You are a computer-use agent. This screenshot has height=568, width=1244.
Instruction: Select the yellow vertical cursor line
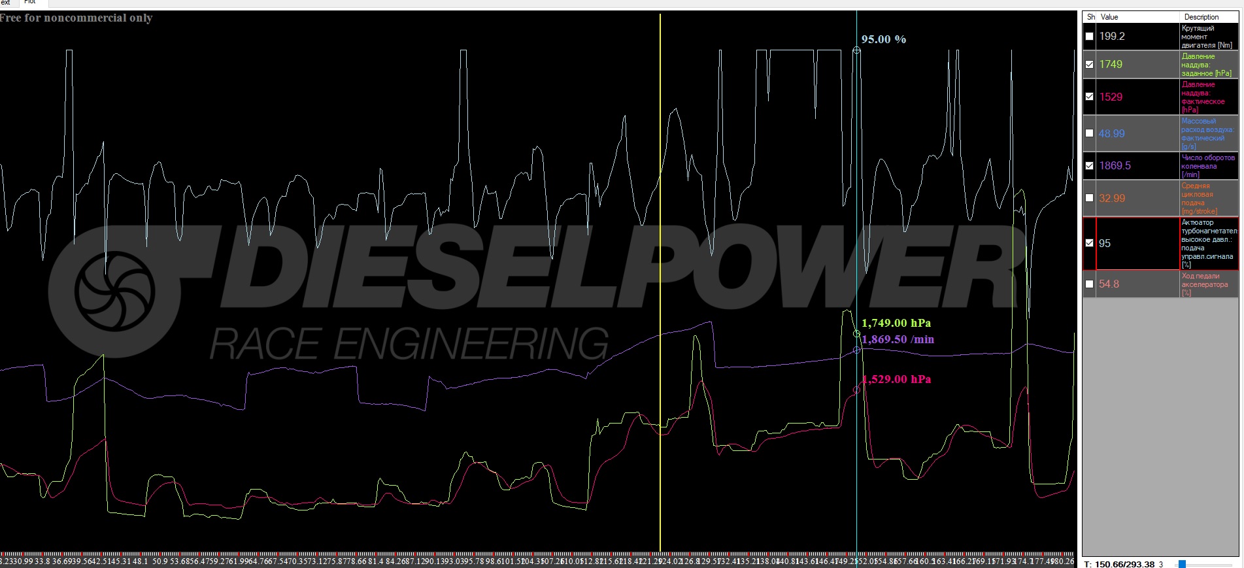click(x=660, y=196)
